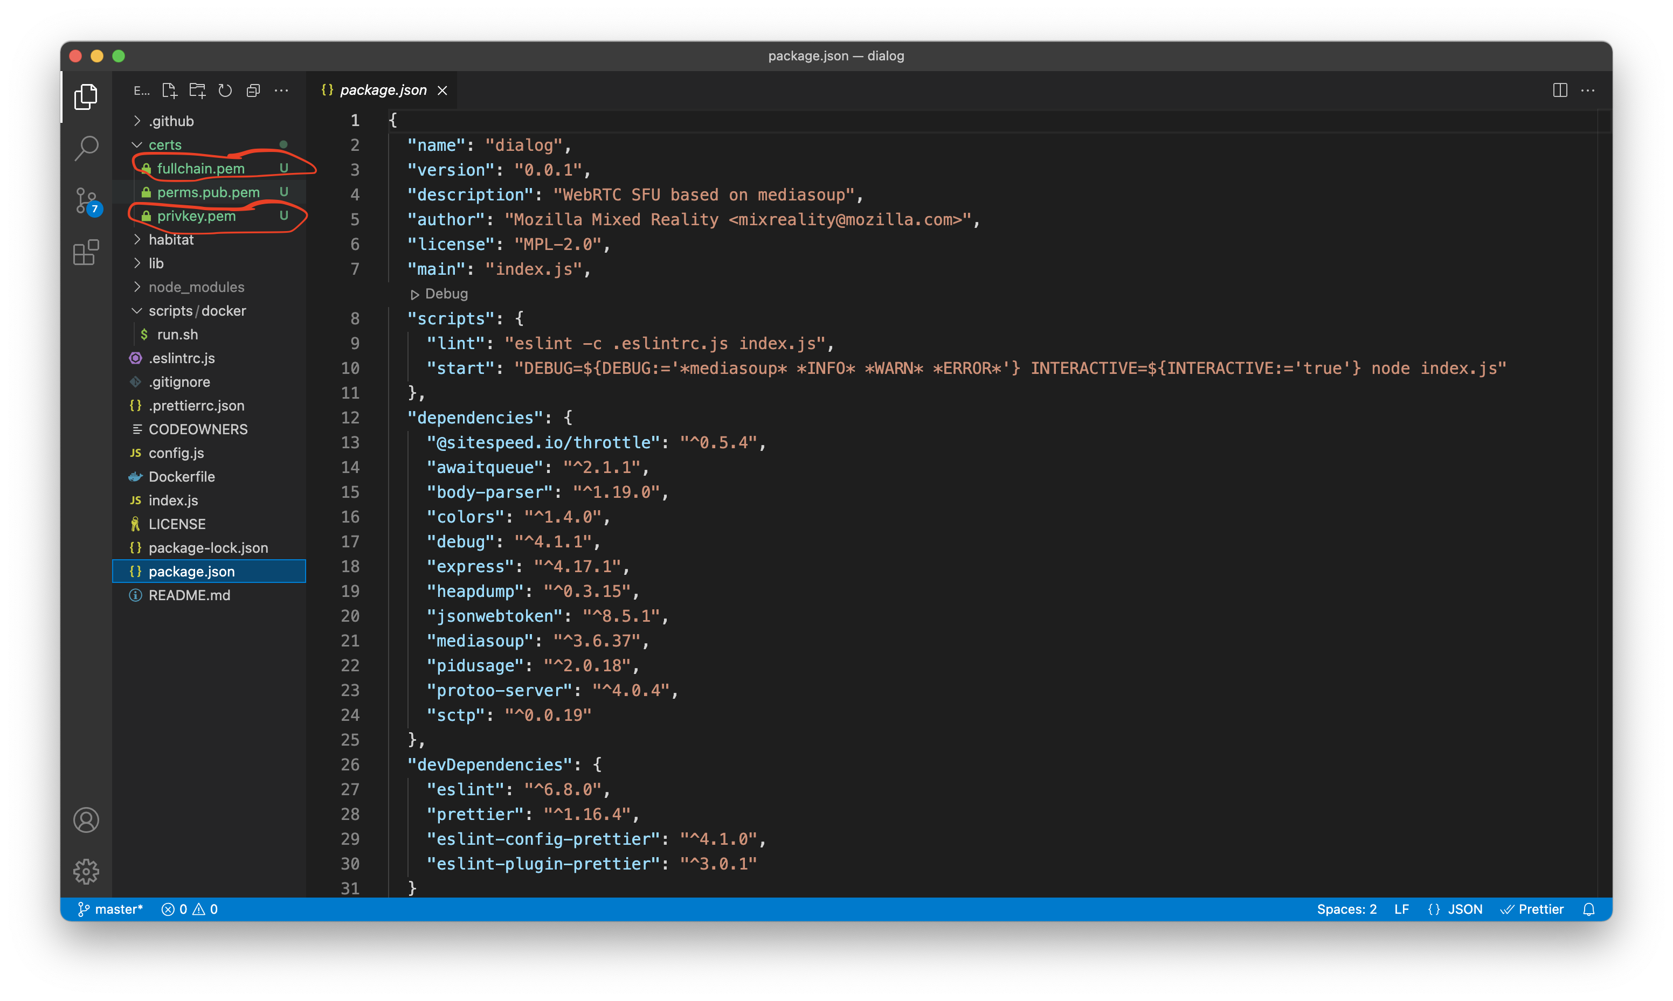Collapse the certs folder
The width and height of the screenshot is (1673, 1001).
pyautogui.click(x=209, y=144)
